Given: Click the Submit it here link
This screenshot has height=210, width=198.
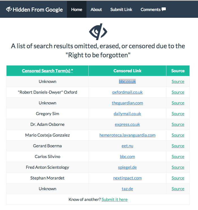Looking at the screenshot, I should [114, 200].
